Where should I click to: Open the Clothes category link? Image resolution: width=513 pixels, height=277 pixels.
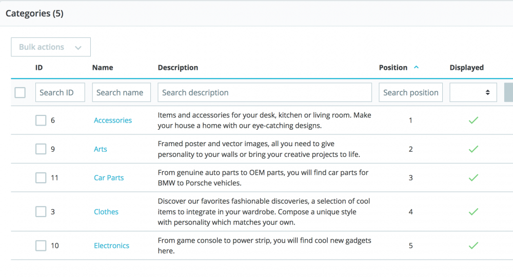click(106, 212)
